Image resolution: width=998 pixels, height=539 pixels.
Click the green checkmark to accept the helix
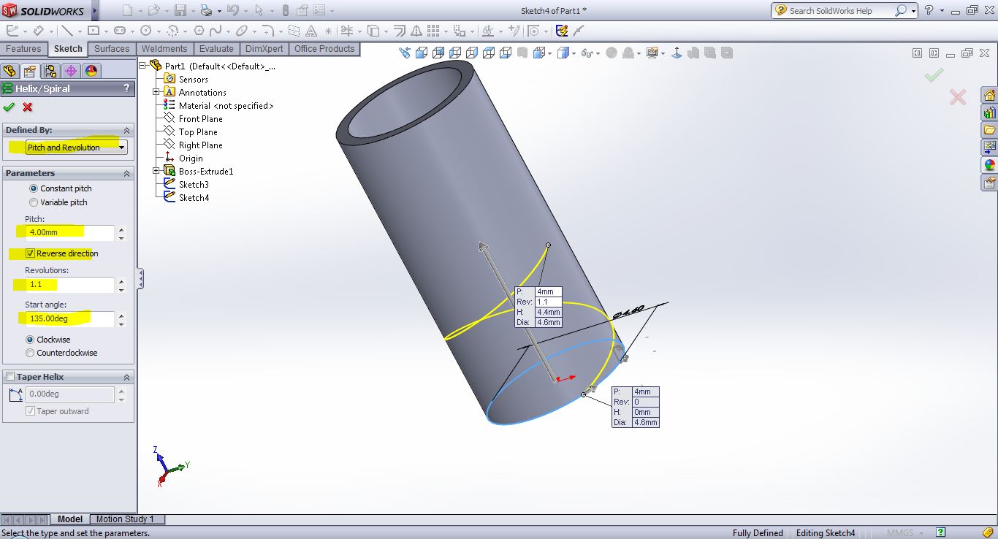pyautogui.click(x=9, y=107)
